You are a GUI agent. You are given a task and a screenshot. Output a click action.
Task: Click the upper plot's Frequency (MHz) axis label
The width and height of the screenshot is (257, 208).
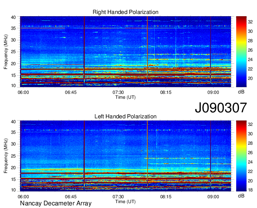6,52
